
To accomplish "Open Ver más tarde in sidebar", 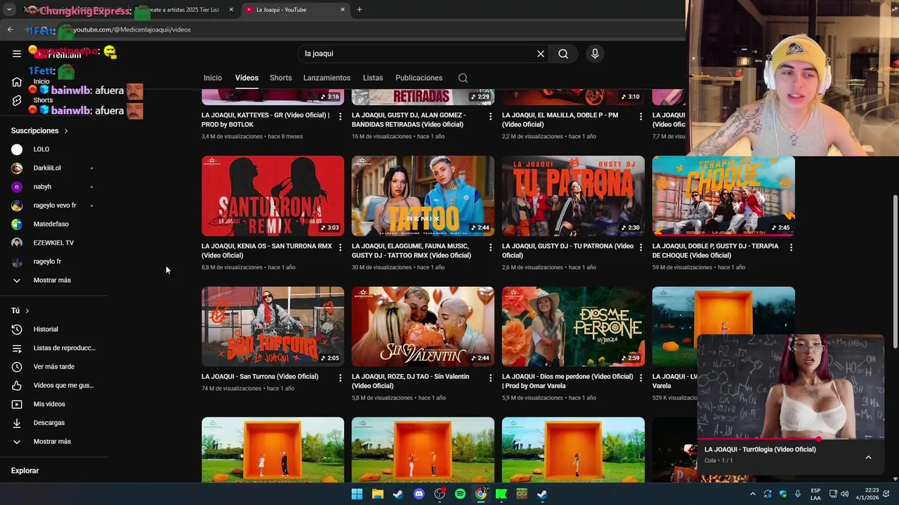I will [53, 367].
